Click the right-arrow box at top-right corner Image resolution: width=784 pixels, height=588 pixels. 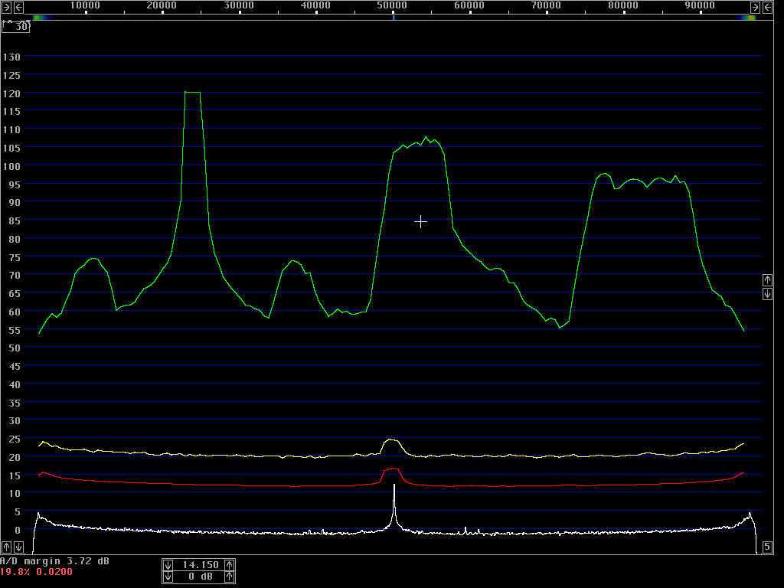tap(756, 7)
